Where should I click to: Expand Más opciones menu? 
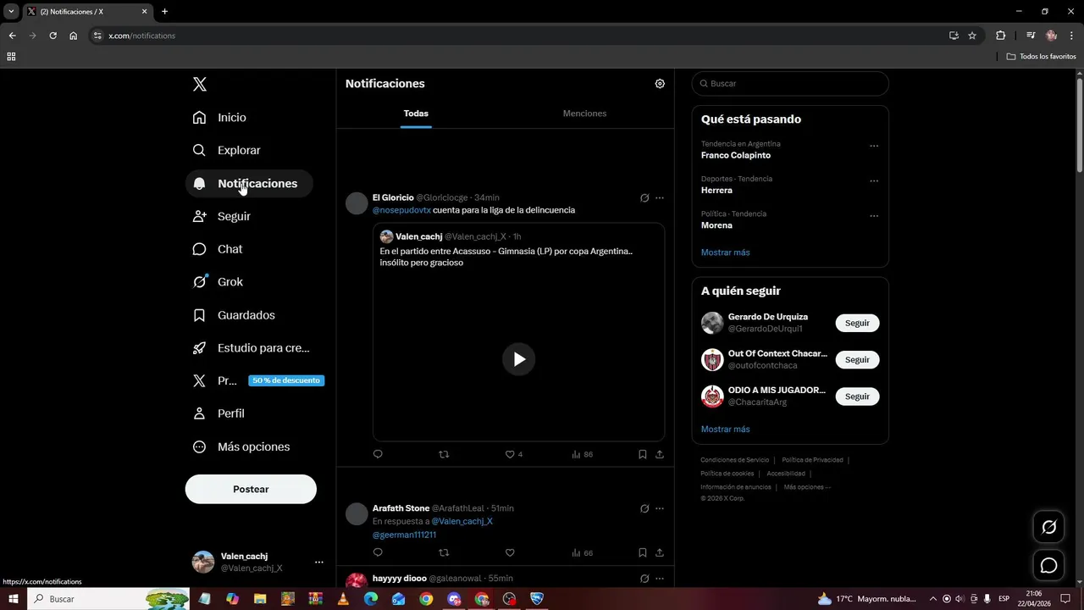[241, 446]
